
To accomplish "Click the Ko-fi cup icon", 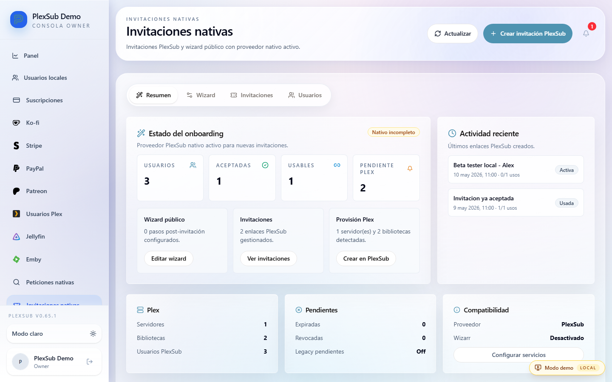I will click(x=17, y=123).
